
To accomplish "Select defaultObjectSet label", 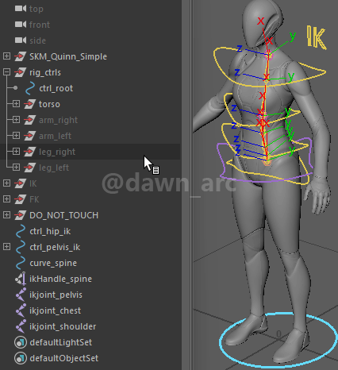I will point(64,358).
